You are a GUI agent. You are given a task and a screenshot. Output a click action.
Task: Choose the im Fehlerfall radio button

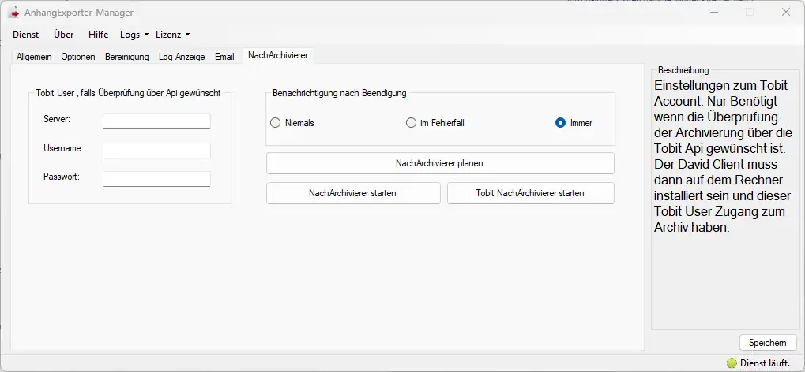click(411, 123)
